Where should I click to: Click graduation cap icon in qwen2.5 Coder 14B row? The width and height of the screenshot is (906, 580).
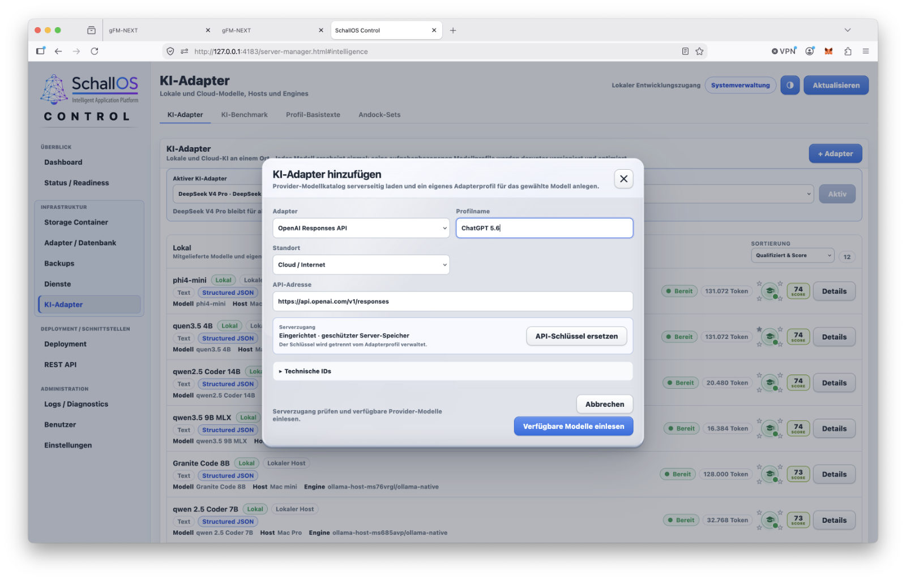tap(770, 383)
